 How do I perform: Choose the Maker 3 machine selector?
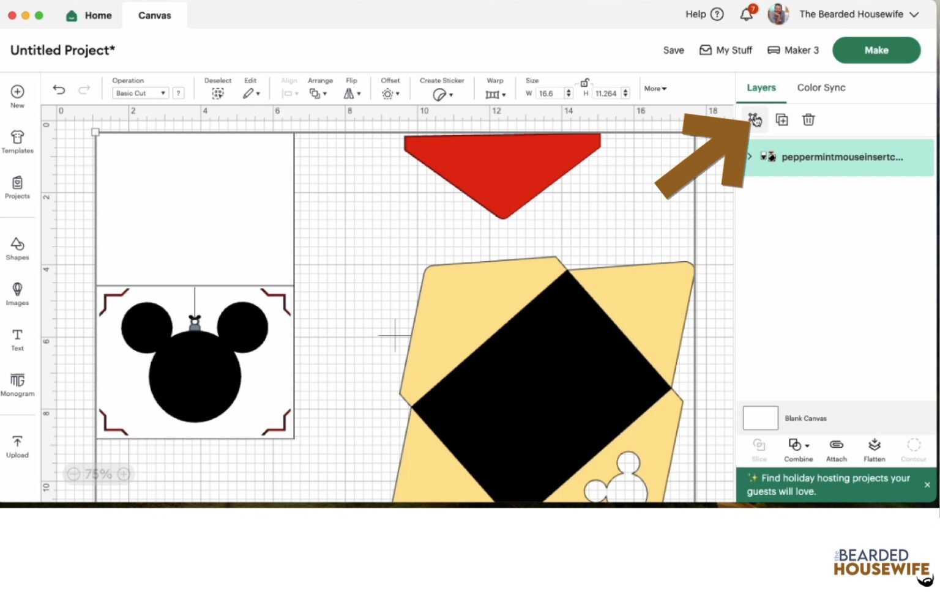[x=793, y=50]
